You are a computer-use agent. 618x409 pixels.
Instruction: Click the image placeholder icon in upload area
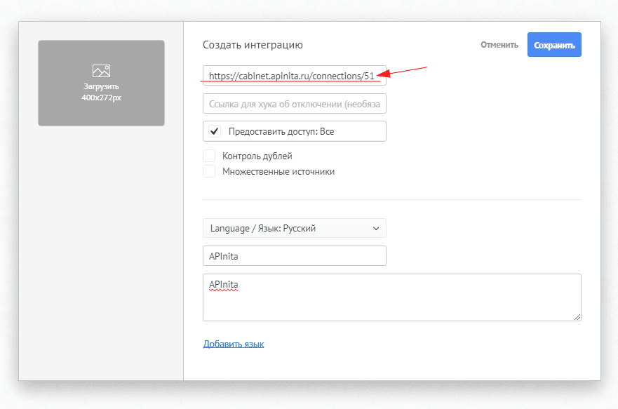click(101, 70)
